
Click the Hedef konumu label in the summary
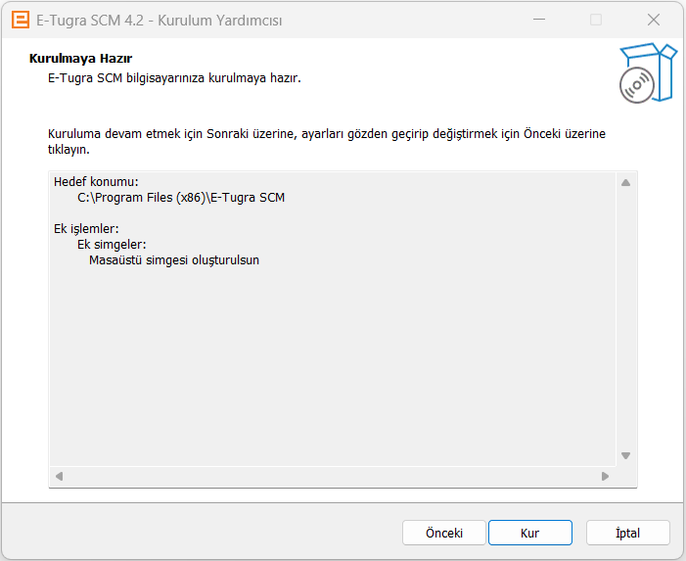coord(96,182)
